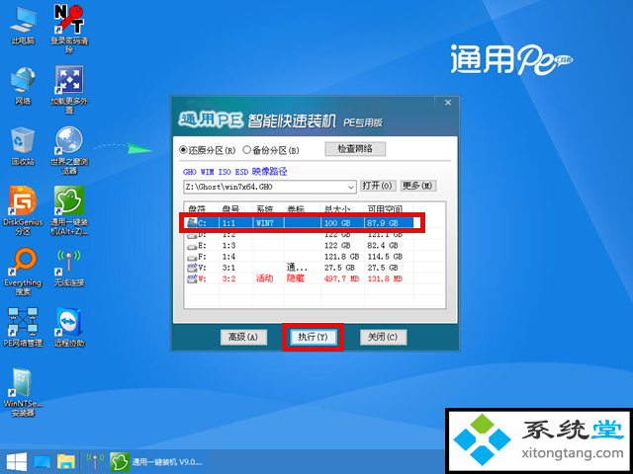This screenshot has width=633, height=474.
Task: Open PE网络管理 network manager
Action: pyautogui.click(x=23, y=327)
